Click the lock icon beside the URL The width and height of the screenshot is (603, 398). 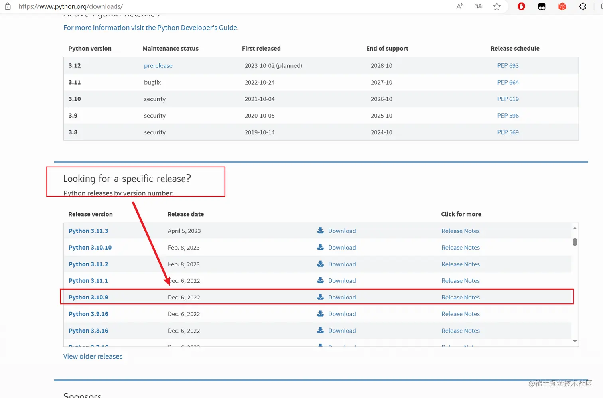tap(8, 6)
